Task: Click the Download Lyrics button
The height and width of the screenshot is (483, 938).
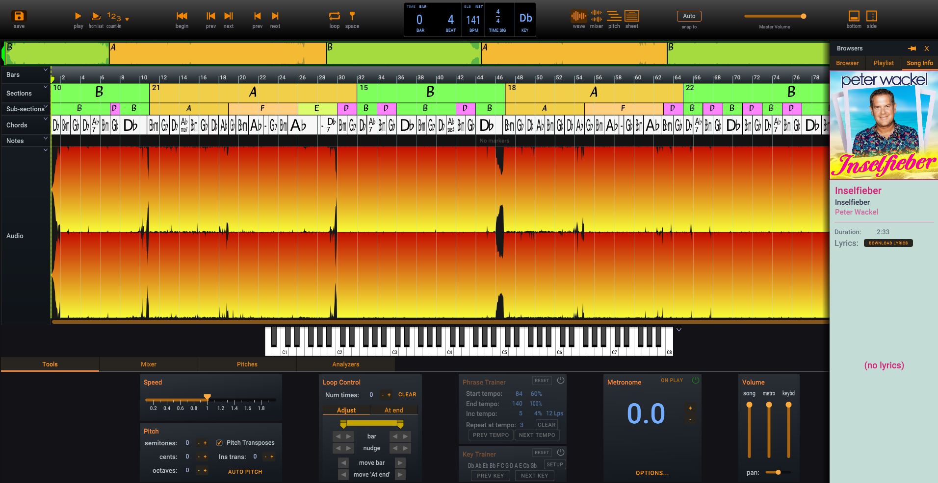Action: coord(888,243)
